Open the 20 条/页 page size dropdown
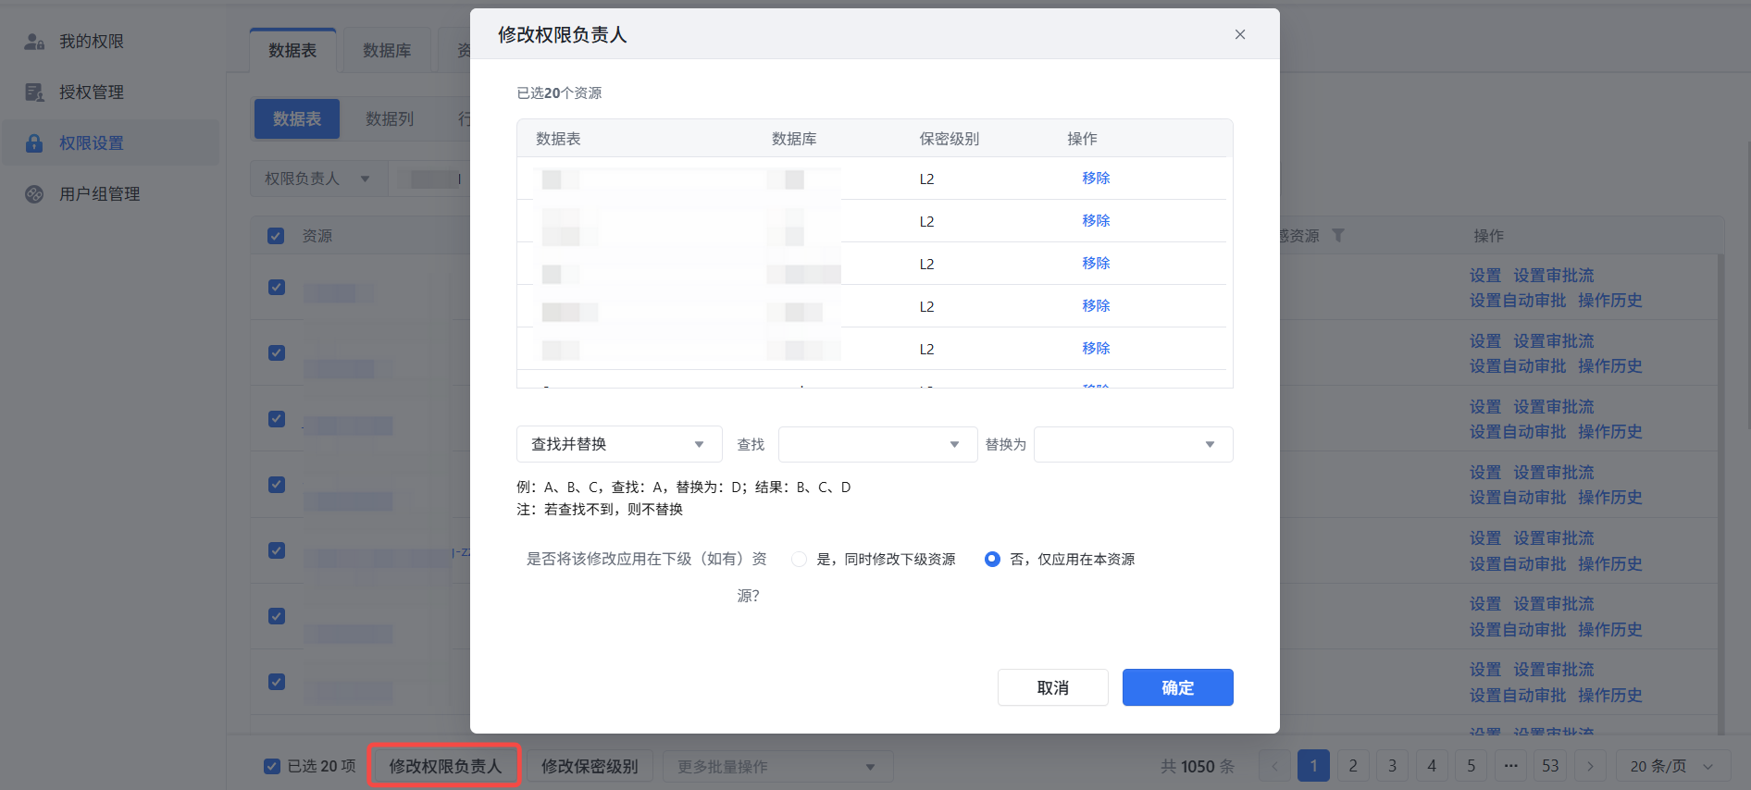 (1673, 766)
